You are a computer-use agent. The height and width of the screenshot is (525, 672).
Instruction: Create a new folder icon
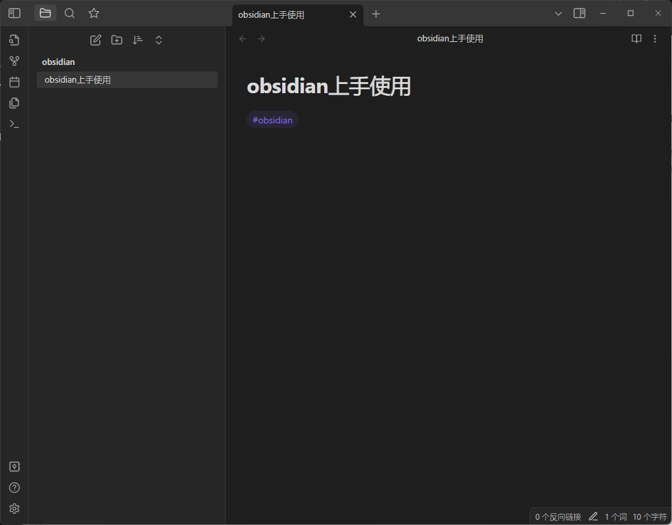(x=117, y=40)
